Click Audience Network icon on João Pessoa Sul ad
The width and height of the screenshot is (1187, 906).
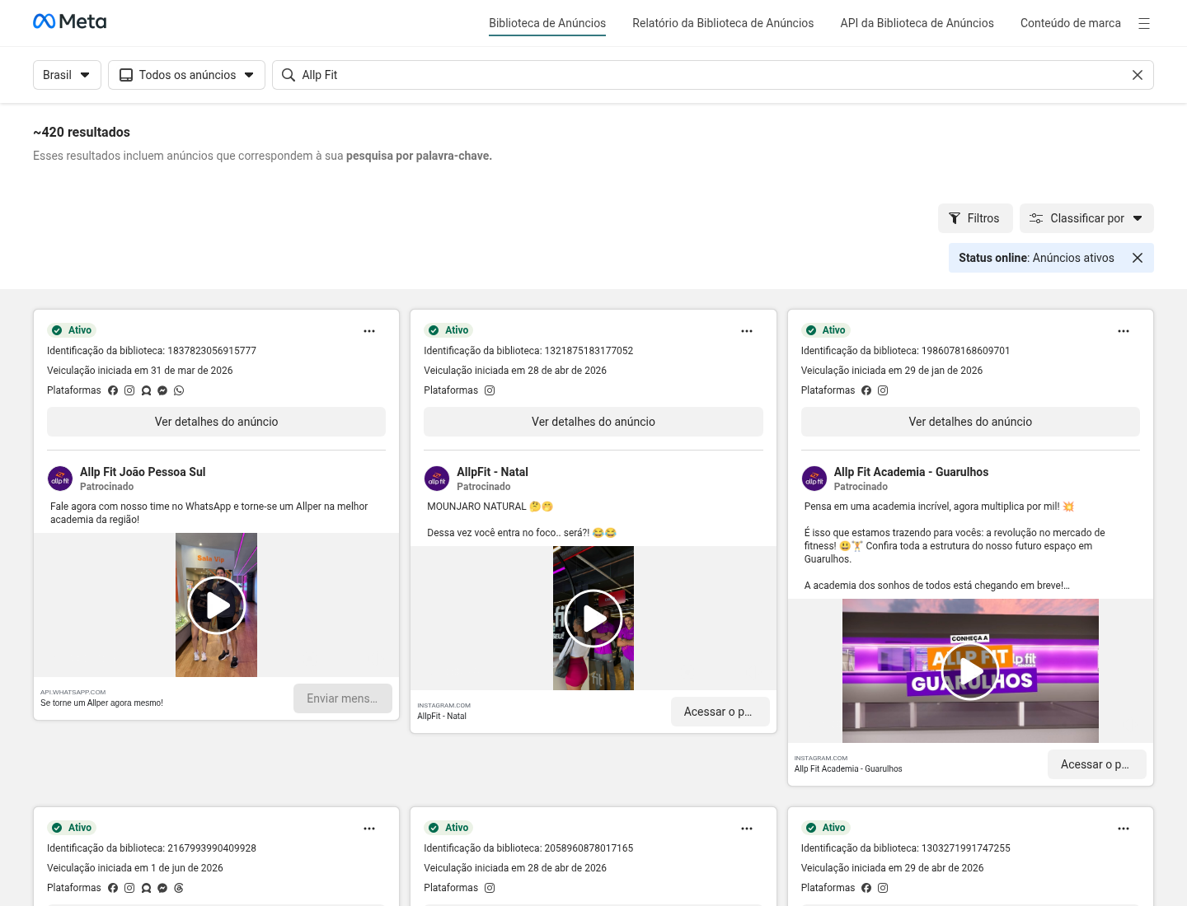[146, 390]
